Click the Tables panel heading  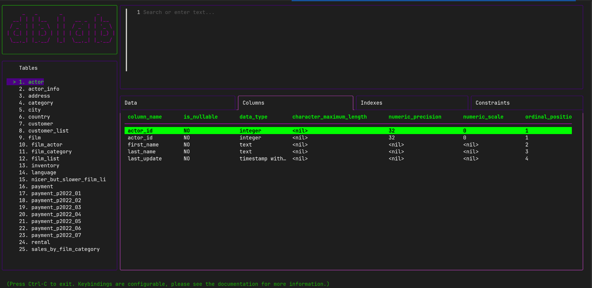[x=28, y=68]
